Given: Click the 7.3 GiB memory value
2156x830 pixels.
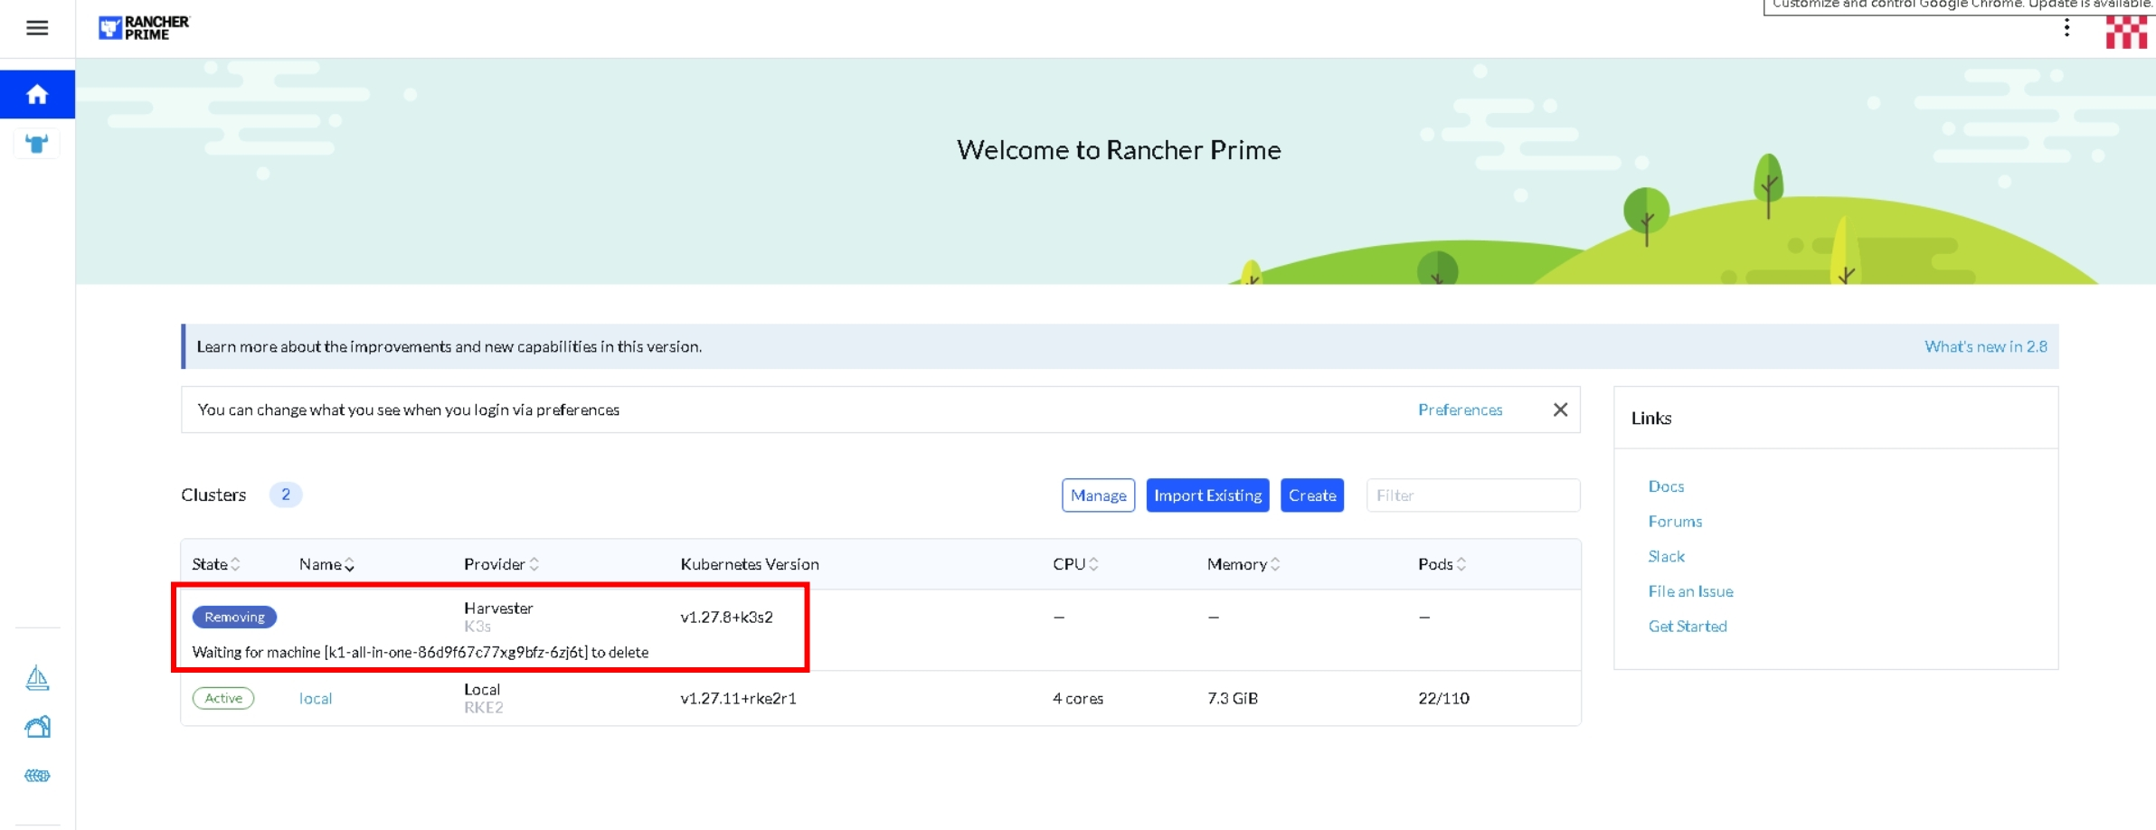Looking at the screenshot, I should pos(1233,698).
